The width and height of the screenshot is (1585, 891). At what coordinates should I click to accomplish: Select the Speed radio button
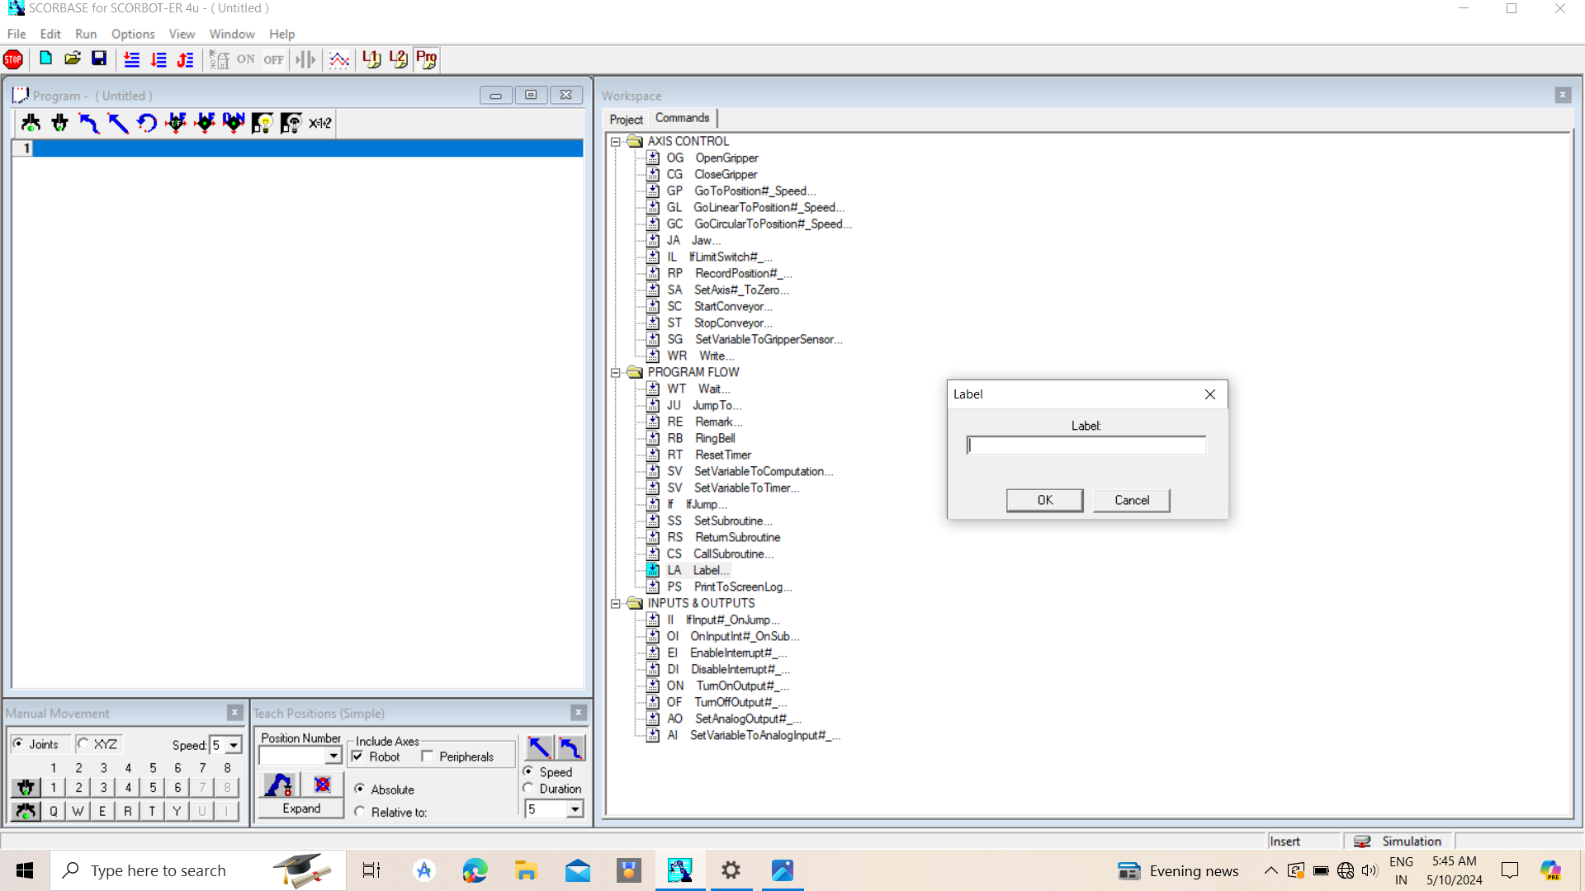(x=528, y=771)
